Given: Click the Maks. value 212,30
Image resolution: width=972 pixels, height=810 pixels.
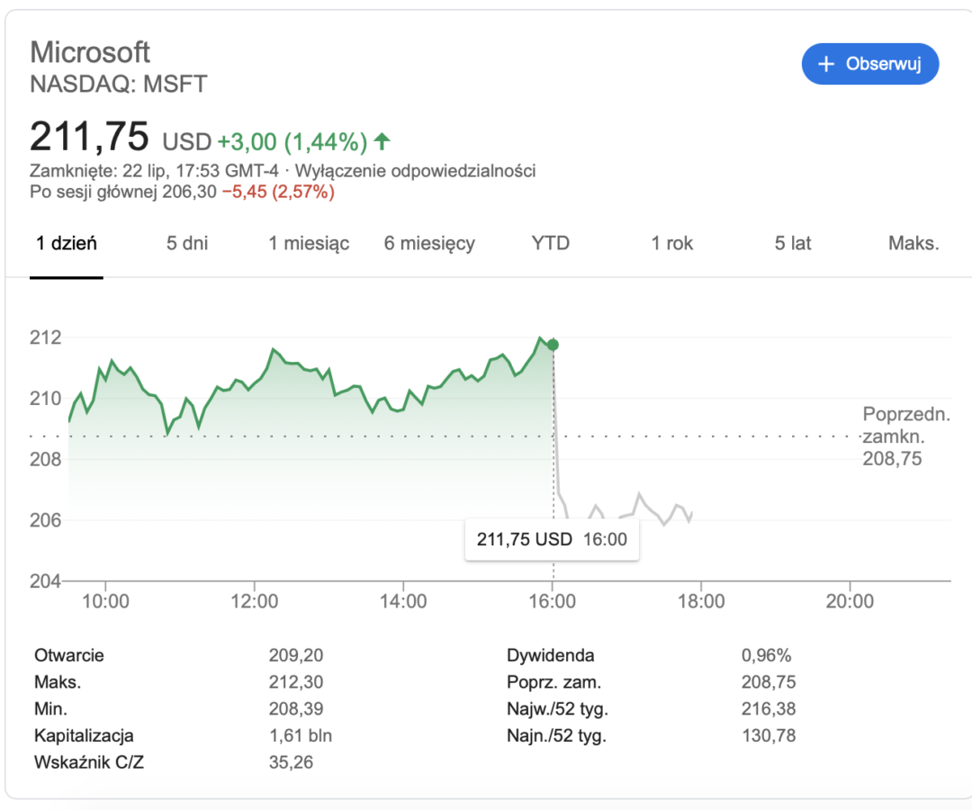Looking at the screenshot, I should coord(296,681).
